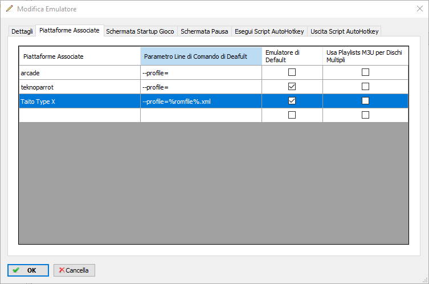Toggle M3U playlists checkbox for teknoparrot
The image size is (429, 284).
365,87
